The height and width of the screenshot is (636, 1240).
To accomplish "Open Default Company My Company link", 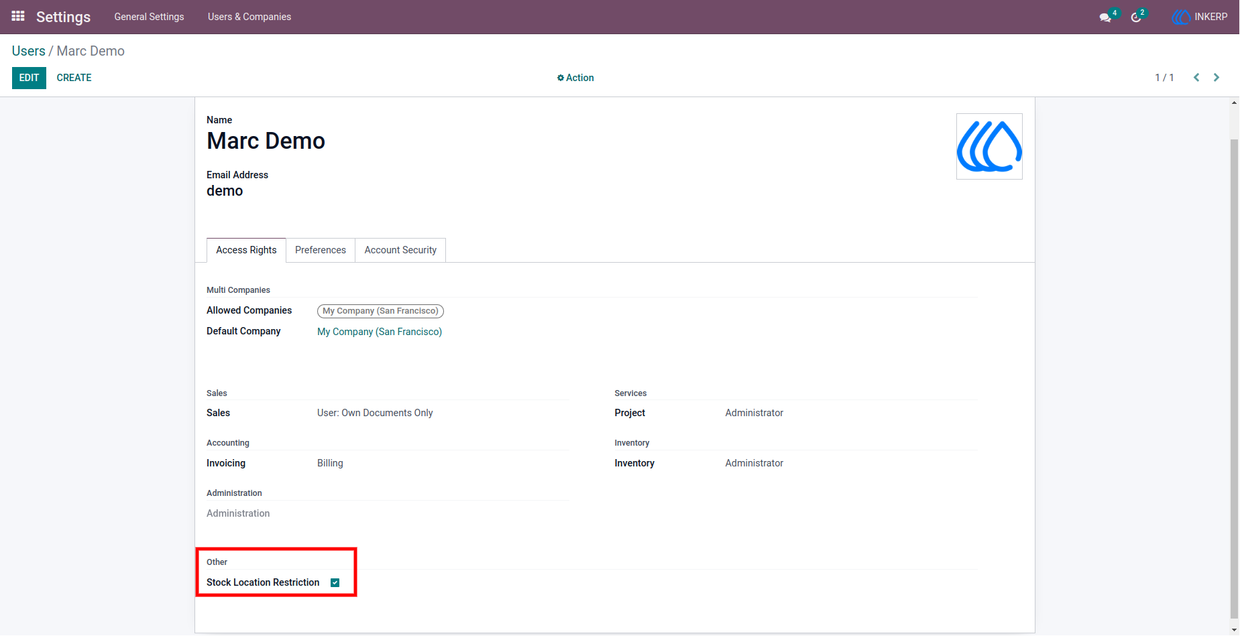I will tap(380, 332).
